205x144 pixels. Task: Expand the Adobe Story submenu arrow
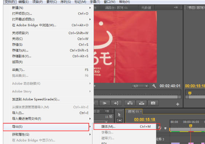pyautogui.click(x=90, y=91)
